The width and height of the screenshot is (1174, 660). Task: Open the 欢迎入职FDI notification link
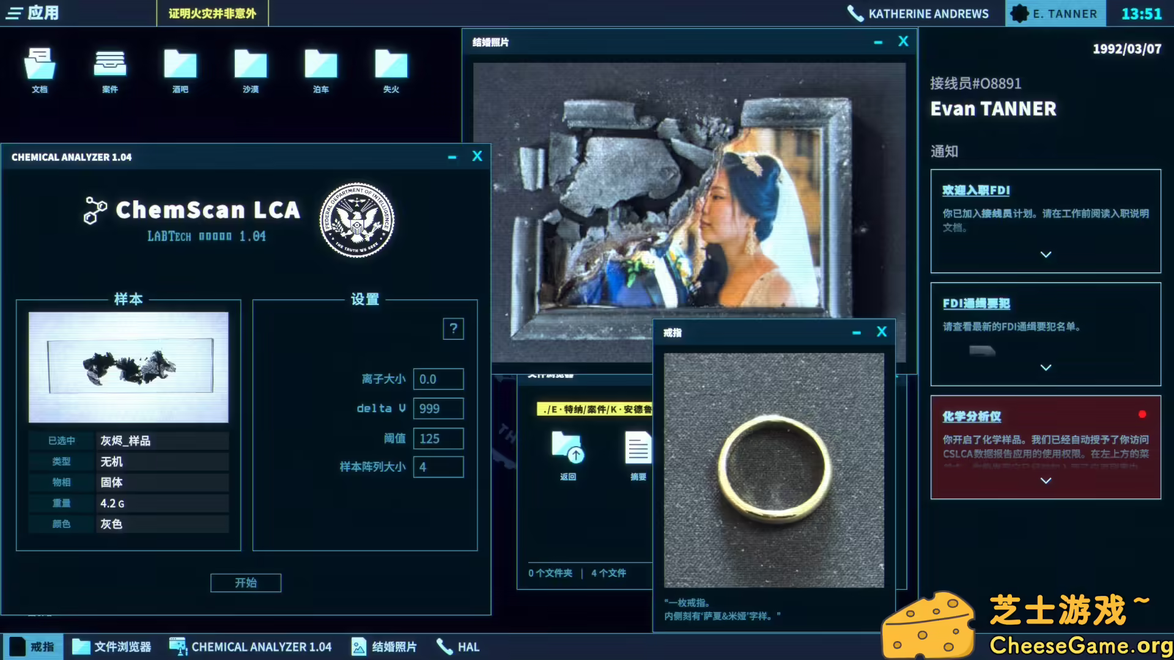pos(976,190)
